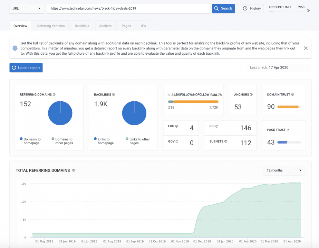Open help icon next to Anchors
This screenshot has width=319, height=248.
(251, 94)
